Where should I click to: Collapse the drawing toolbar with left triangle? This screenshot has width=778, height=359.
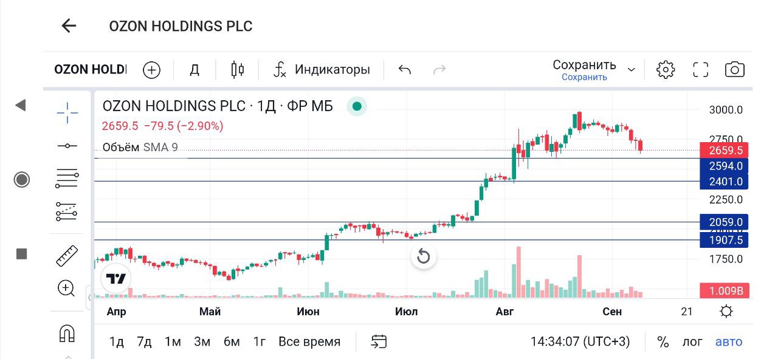[x=21, y=106]
